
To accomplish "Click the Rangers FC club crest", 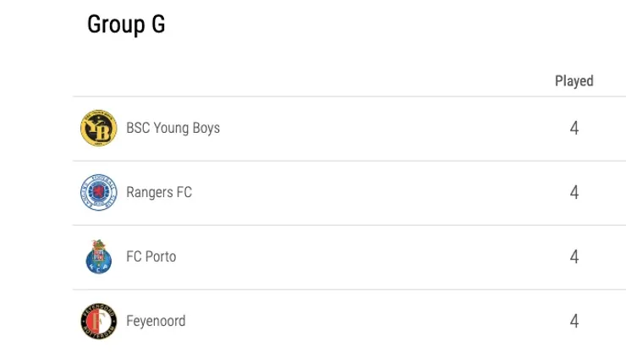I will [97, 193].
